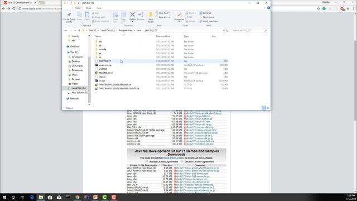Viewport: 357px width, 201px height.
Task: Refresh the Explorer address bar
Action: pyautogui.click(x=227, y=31)
